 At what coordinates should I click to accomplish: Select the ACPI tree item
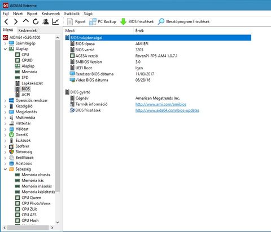coord(23,95)
